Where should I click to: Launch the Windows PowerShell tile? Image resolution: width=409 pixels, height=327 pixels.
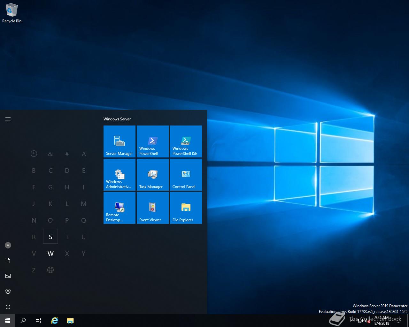[x=153, y=141]
